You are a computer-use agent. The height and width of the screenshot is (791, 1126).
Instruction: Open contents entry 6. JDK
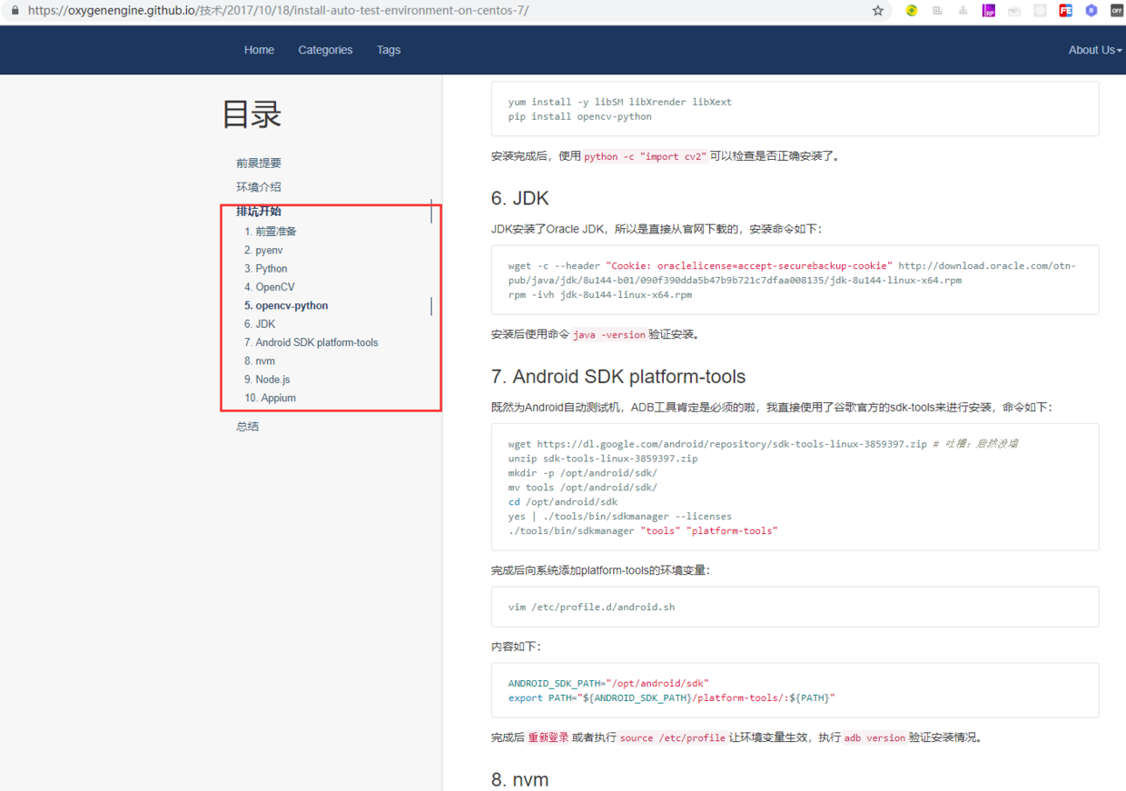click(x=260, y=324)
